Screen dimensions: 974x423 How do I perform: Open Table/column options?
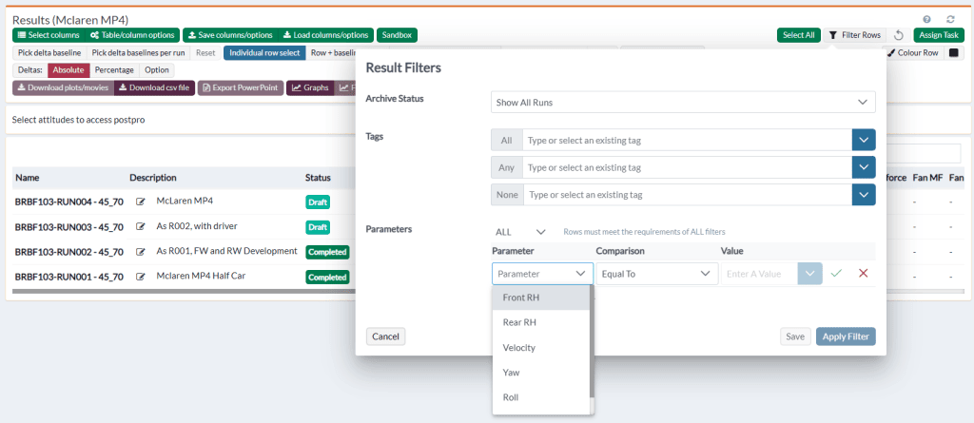pyautogui.click(x=132, y=35)
